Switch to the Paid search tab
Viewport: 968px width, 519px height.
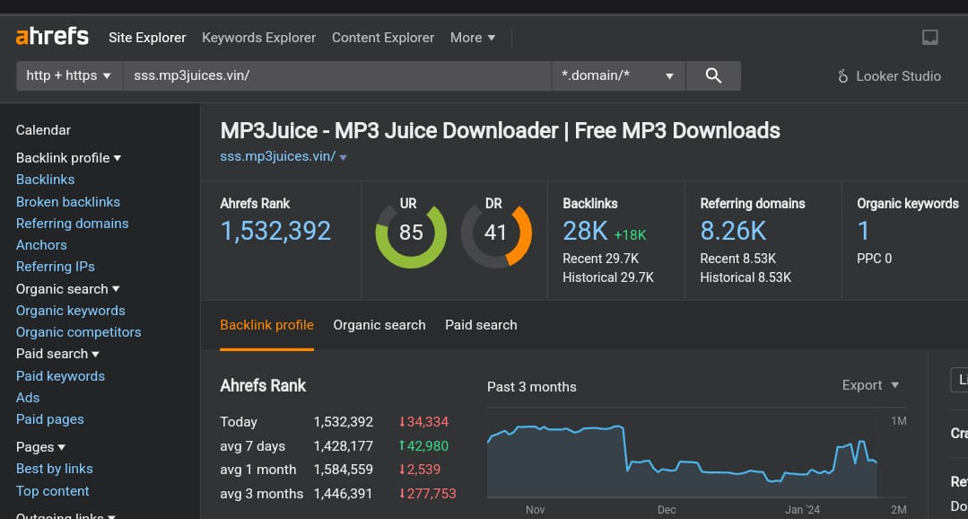click(x=481, y=325)
